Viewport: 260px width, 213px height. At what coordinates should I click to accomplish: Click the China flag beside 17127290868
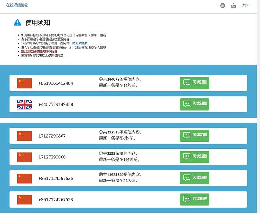pyautogui.click(x=24, y=157)
